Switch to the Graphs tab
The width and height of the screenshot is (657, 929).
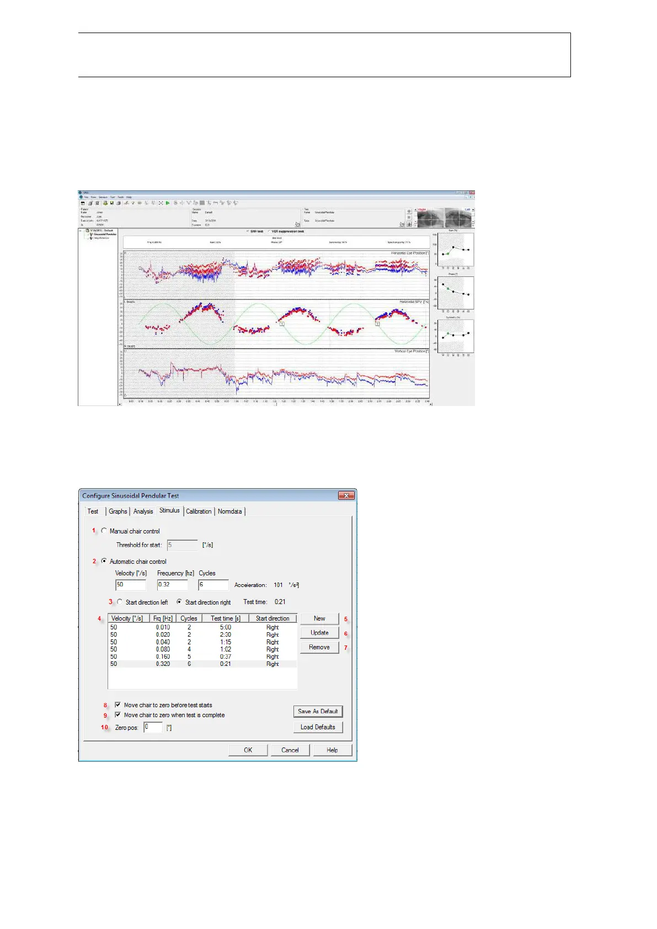118,511
